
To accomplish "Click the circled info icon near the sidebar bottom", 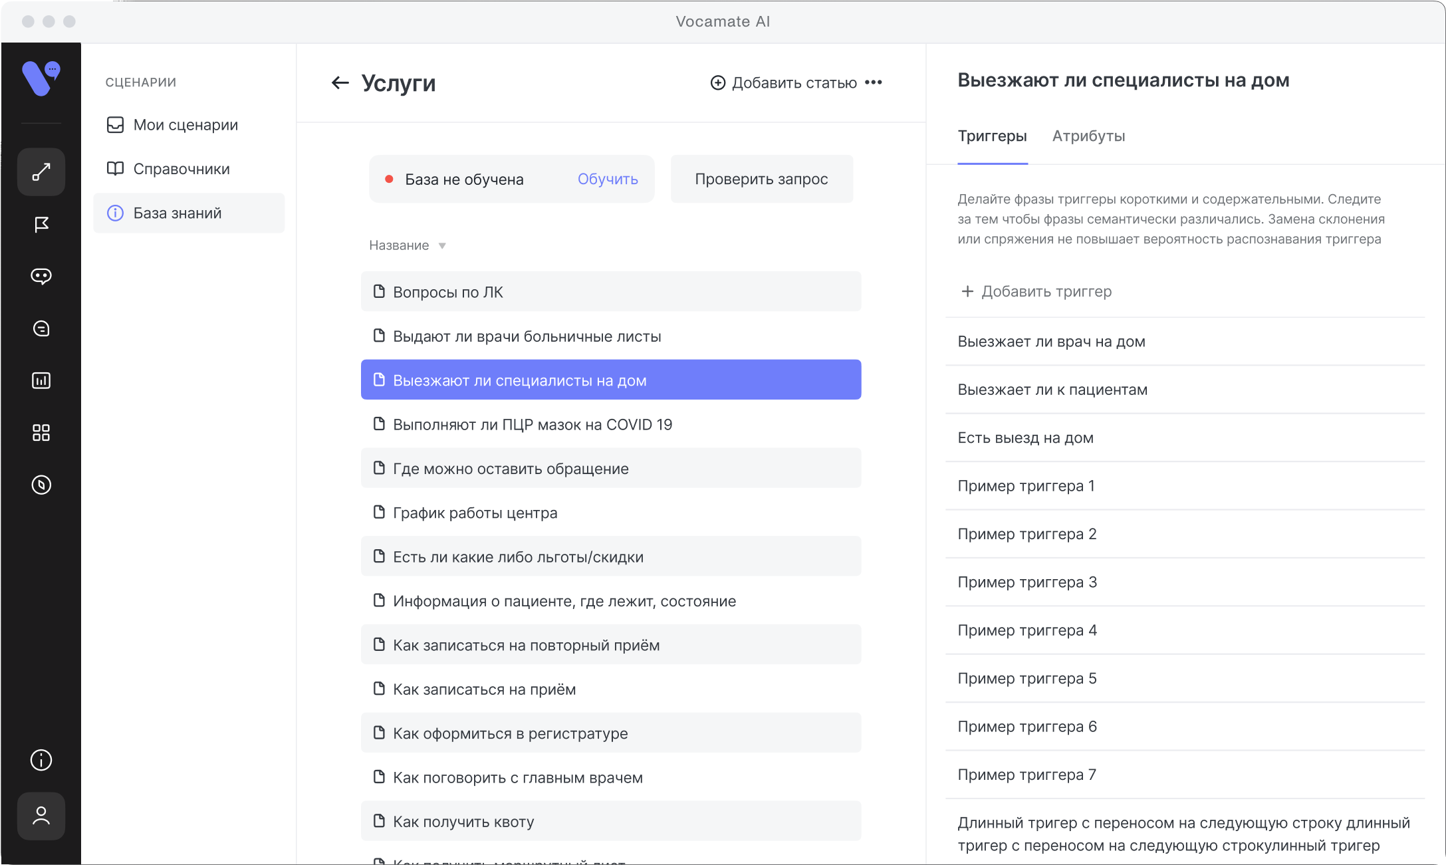I will point(41,759).
